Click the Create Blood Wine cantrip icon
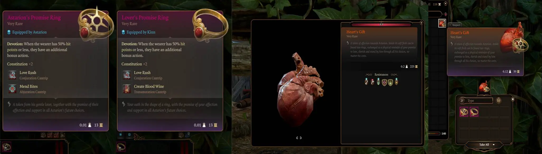542x154 pixels. coord(126,89)
